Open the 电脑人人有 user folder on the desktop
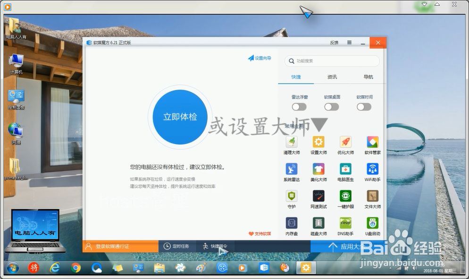 click(x=16, y=29)
